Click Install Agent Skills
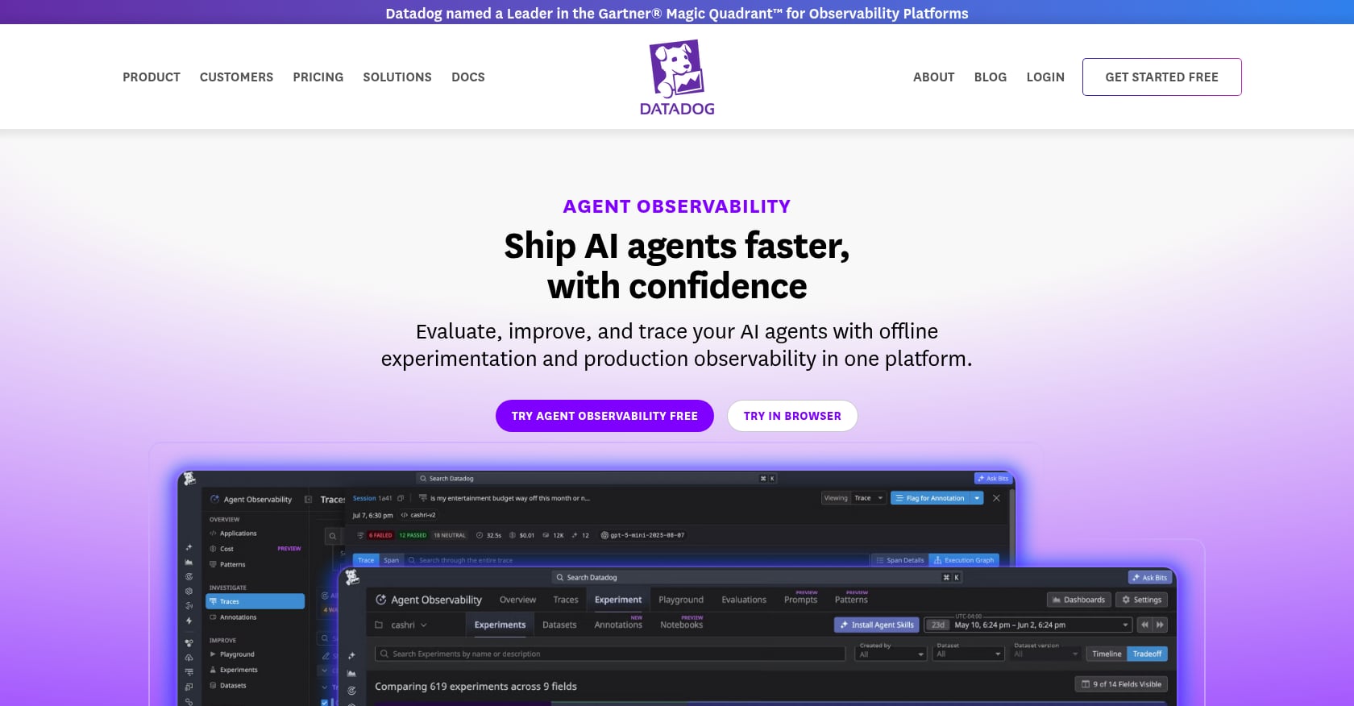 877,625
